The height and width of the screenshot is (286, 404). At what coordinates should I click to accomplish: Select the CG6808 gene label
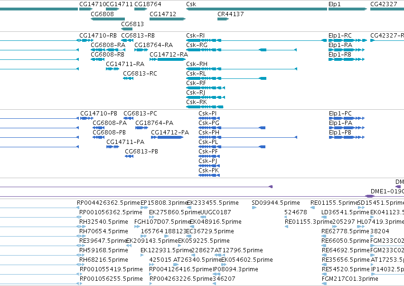click(x=102, y=14)
